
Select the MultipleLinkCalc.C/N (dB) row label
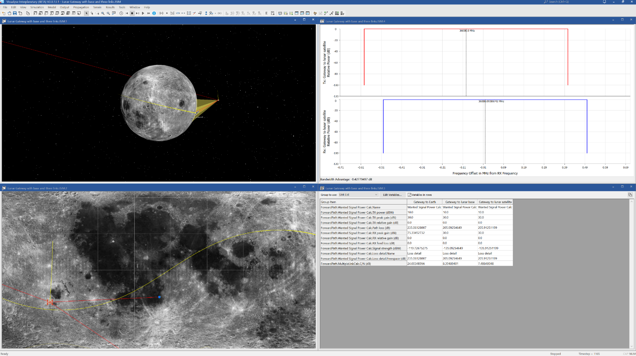[x=363, y=264]
